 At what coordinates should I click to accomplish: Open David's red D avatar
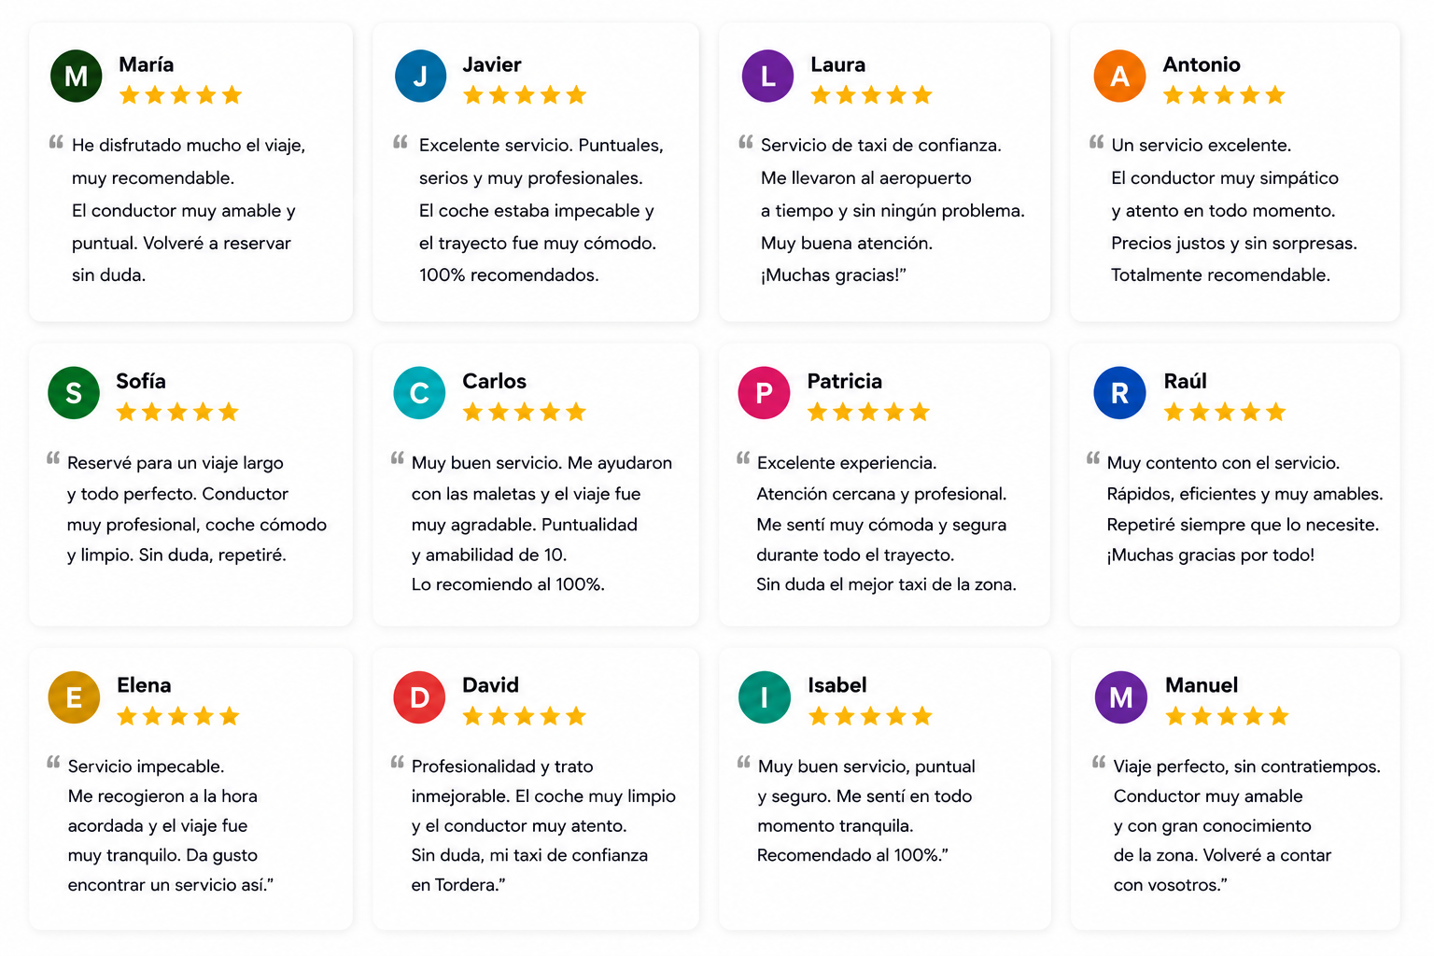[x=419, y=697]
